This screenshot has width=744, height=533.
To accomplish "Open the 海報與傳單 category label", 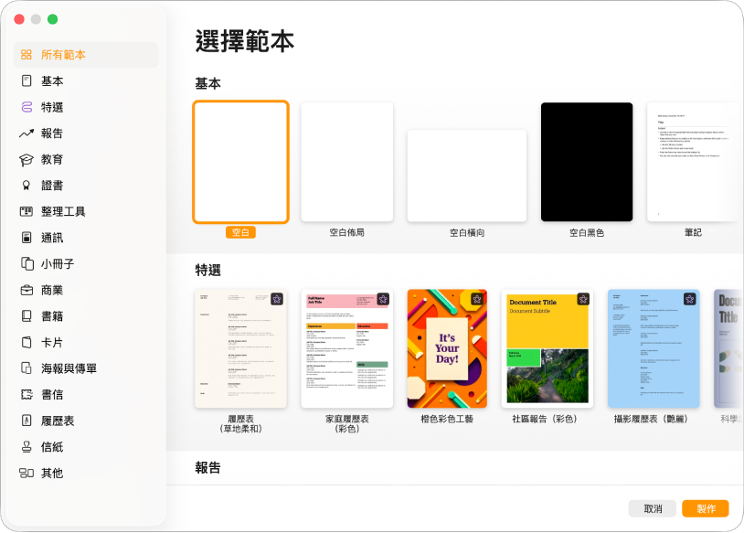I will 69,368.
